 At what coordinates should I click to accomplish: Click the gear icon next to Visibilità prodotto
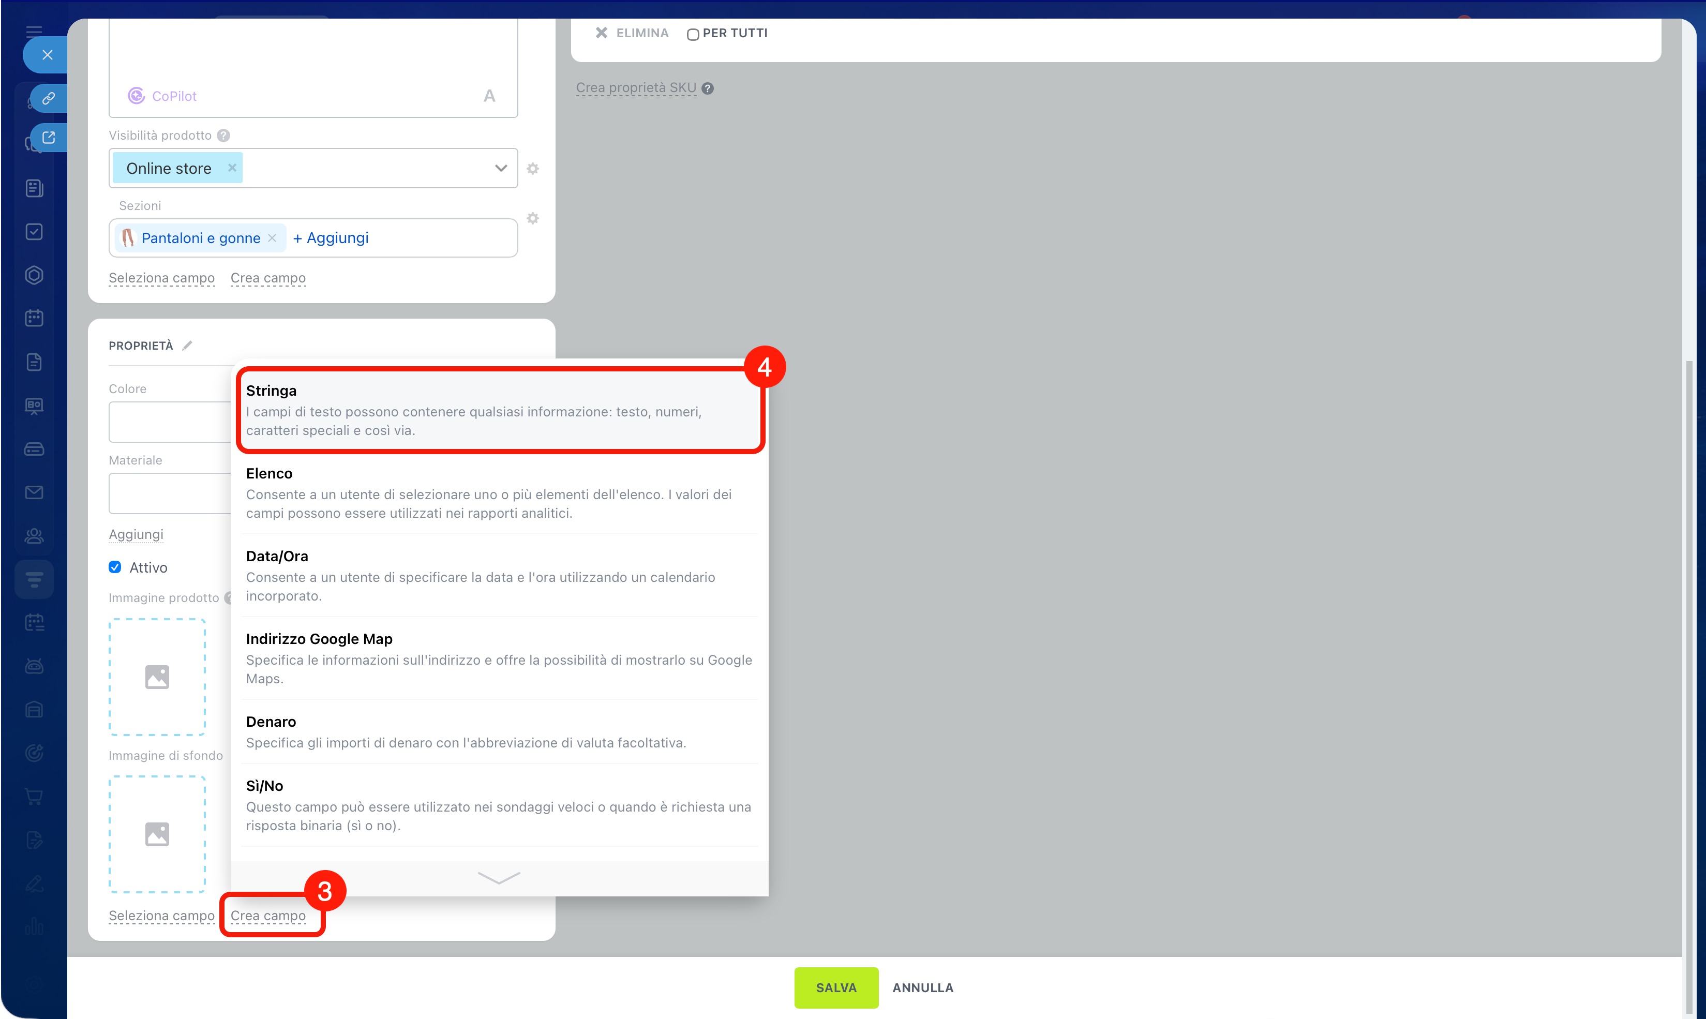tap(533, 168)
